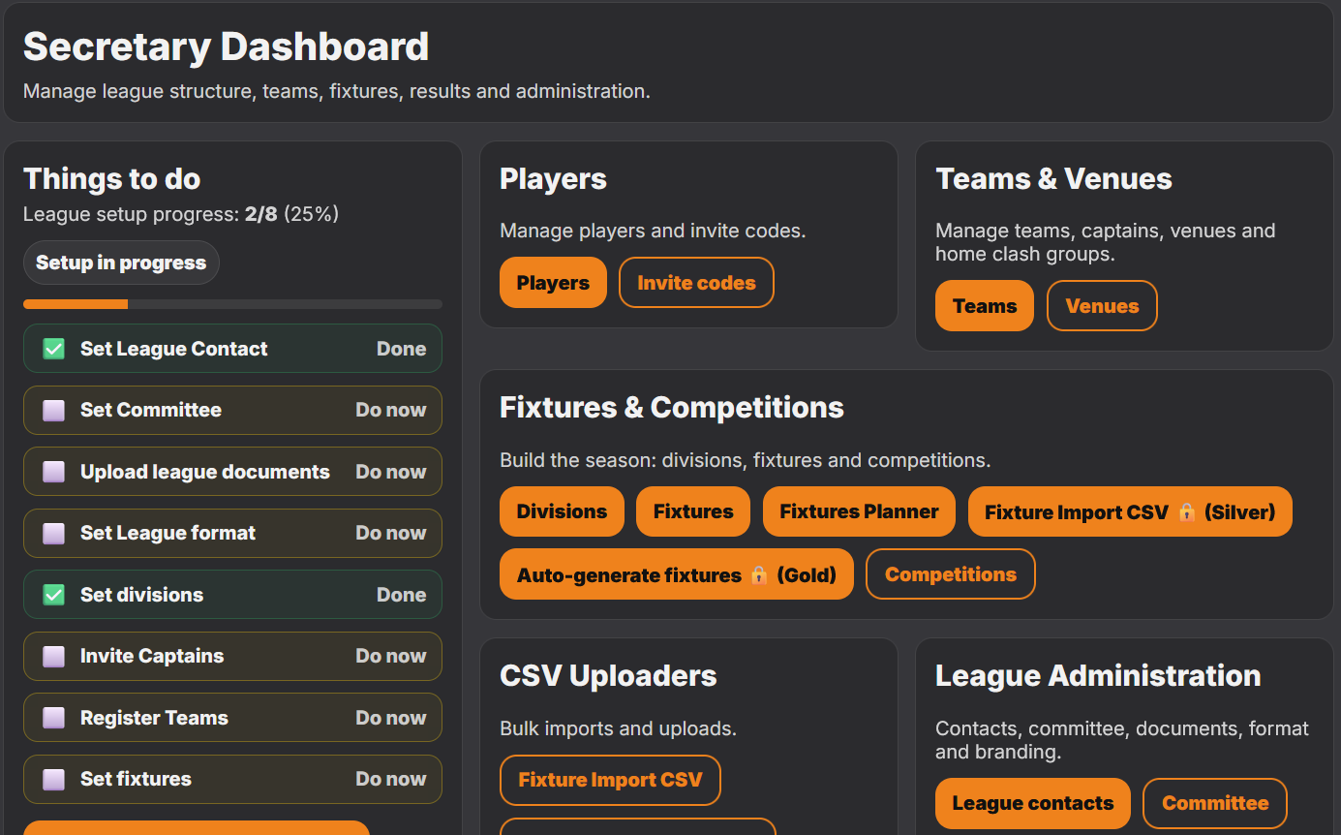This screenshot has height=835, width=1341.
Task: Open the Players button
Action: 553,283
